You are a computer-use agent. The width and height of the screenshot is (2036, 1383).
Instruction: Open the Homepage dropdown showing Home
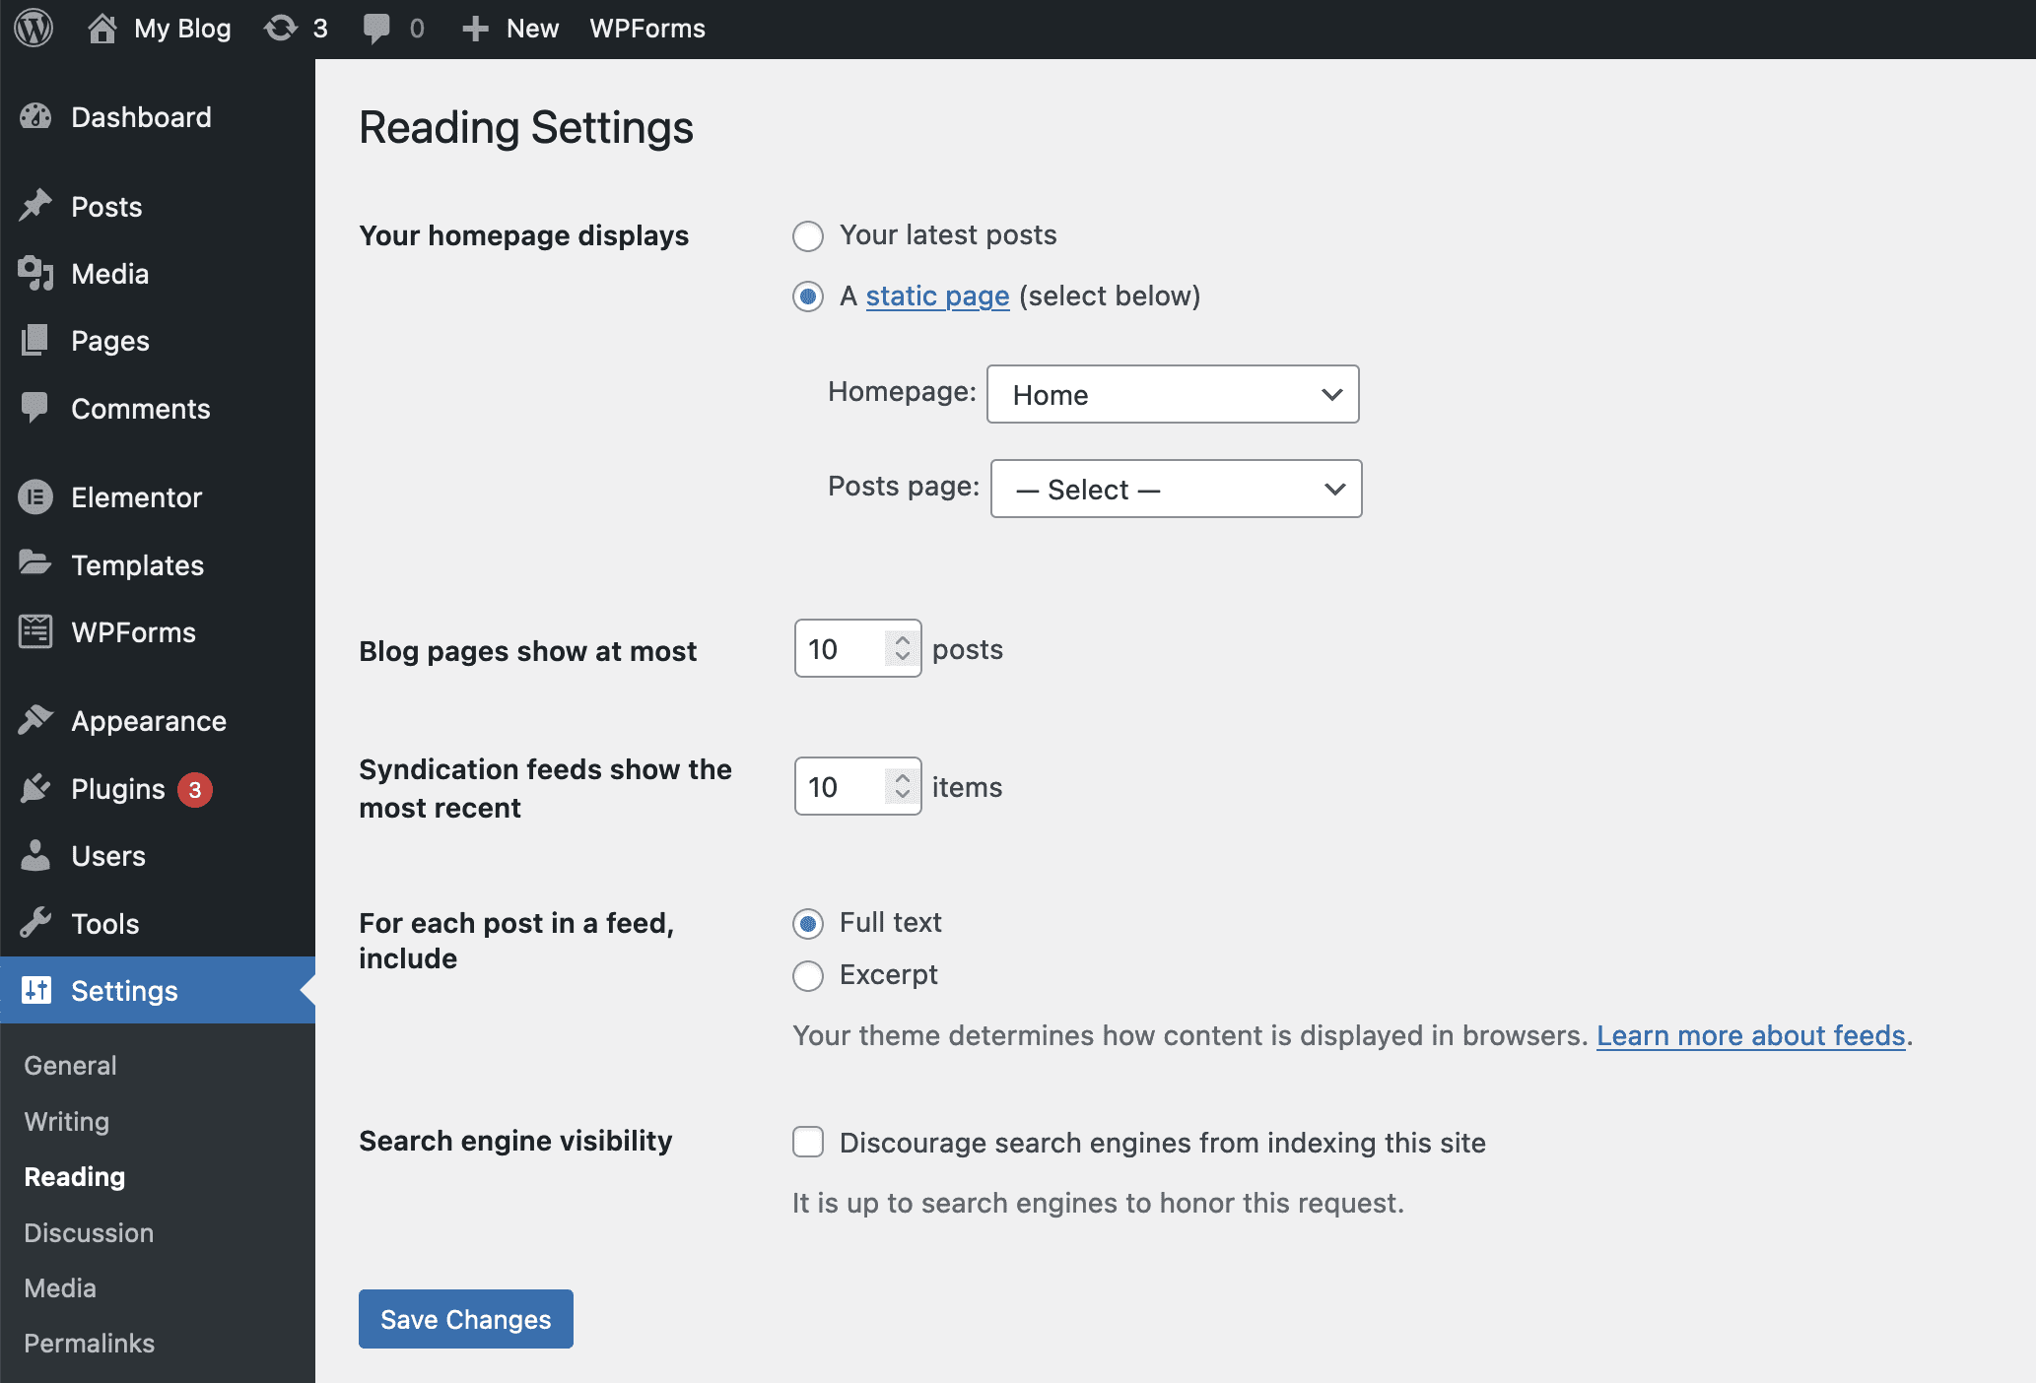[1173, 395]
